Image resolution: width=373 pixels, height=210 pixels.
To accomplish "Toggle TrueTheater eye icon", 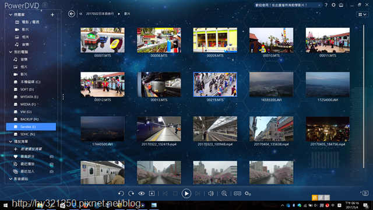I will (x=141, y=194).
